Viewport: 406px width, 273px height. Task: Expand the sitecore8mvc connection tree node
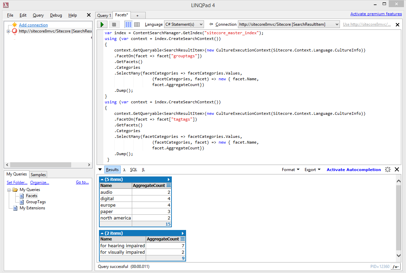coord(8,31)
